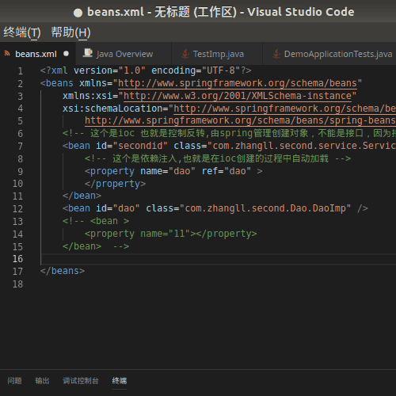
Task: Open the spring-beans schema link on line 5
Action: [240, 120]
